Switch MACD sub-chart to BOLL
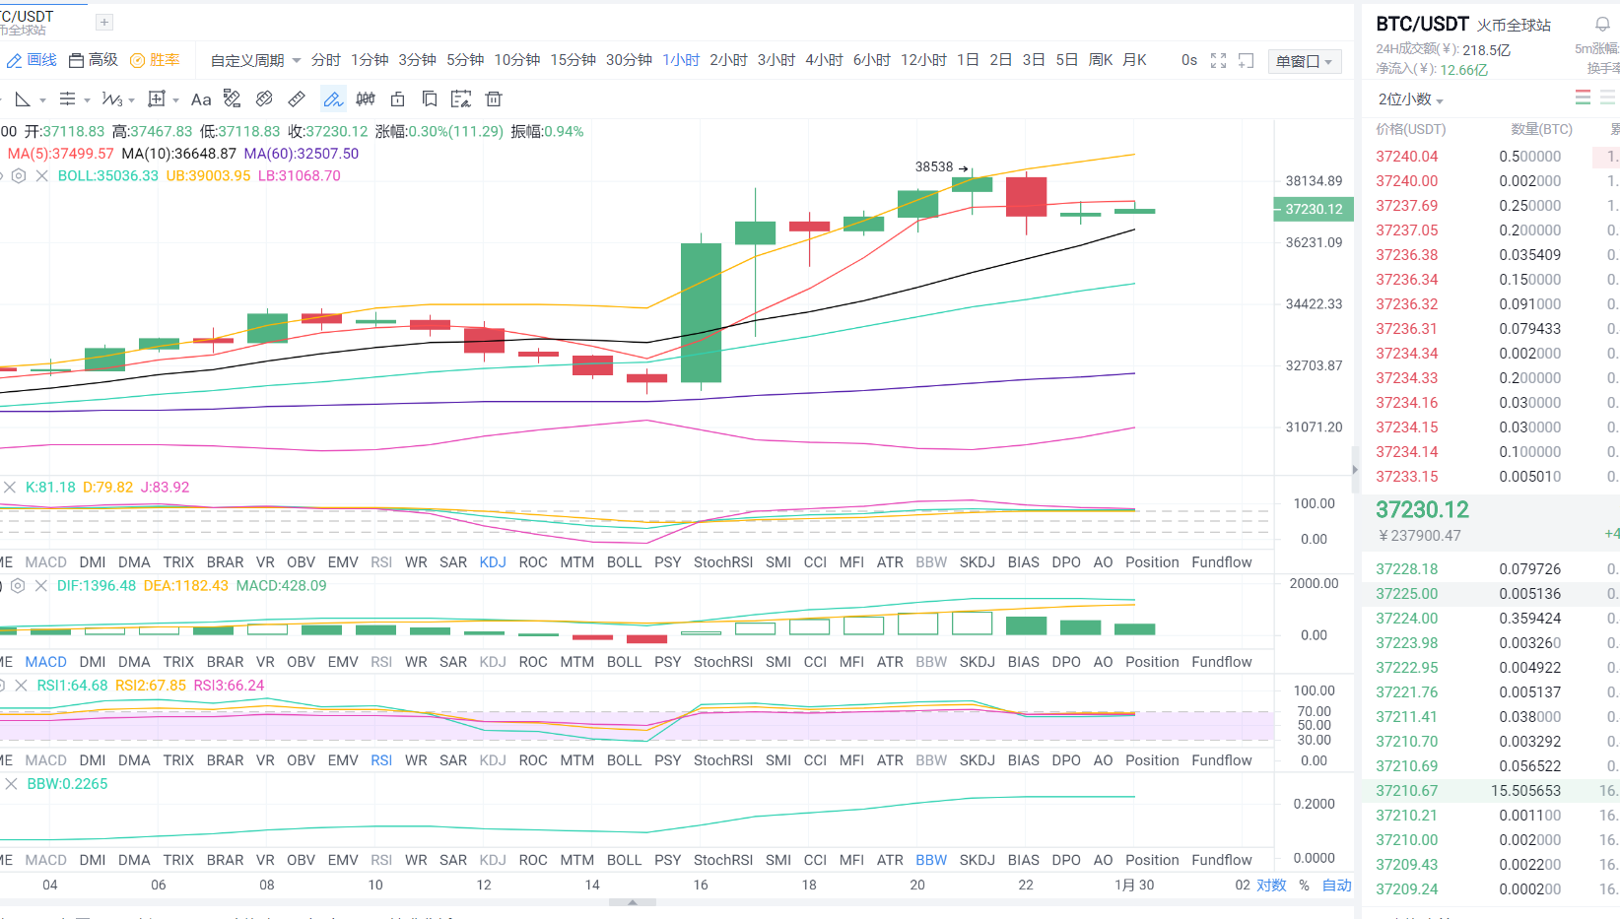1620x919 pixels. tap(624, 662)
